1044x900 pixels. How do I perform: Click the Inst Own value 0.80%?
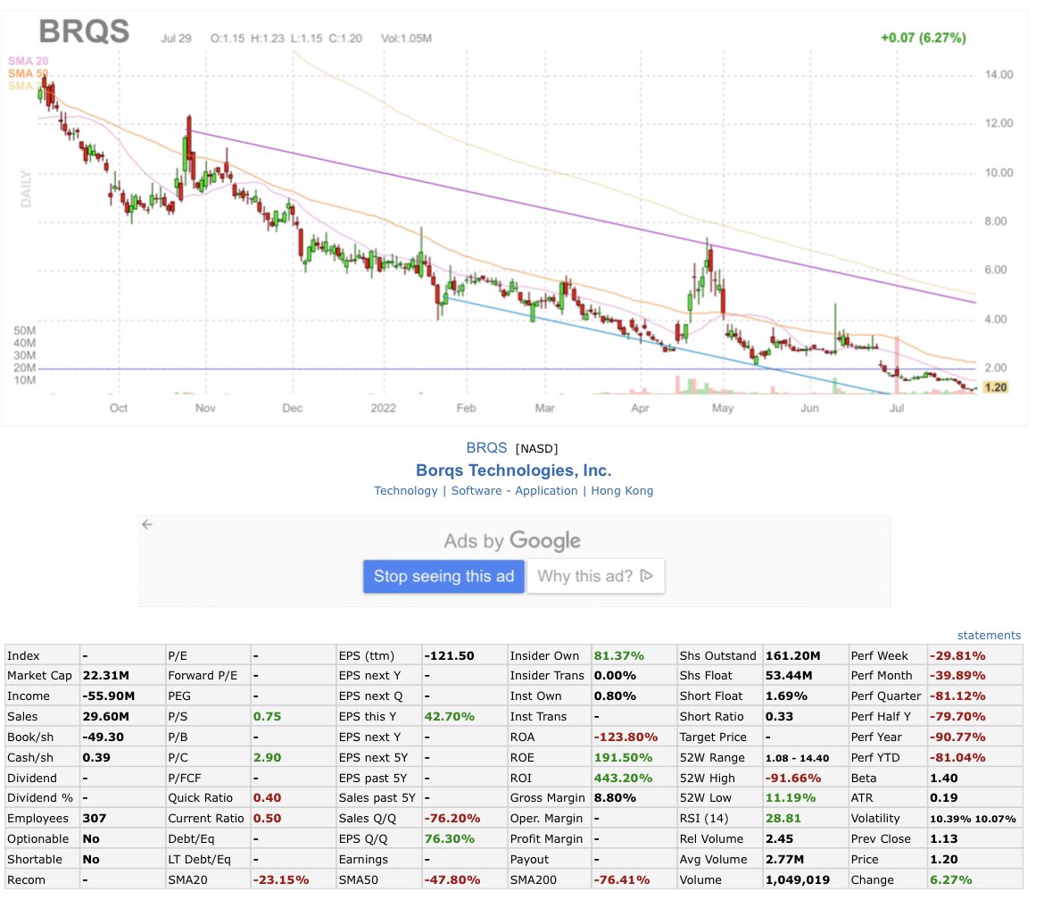[x=615, y=696]
